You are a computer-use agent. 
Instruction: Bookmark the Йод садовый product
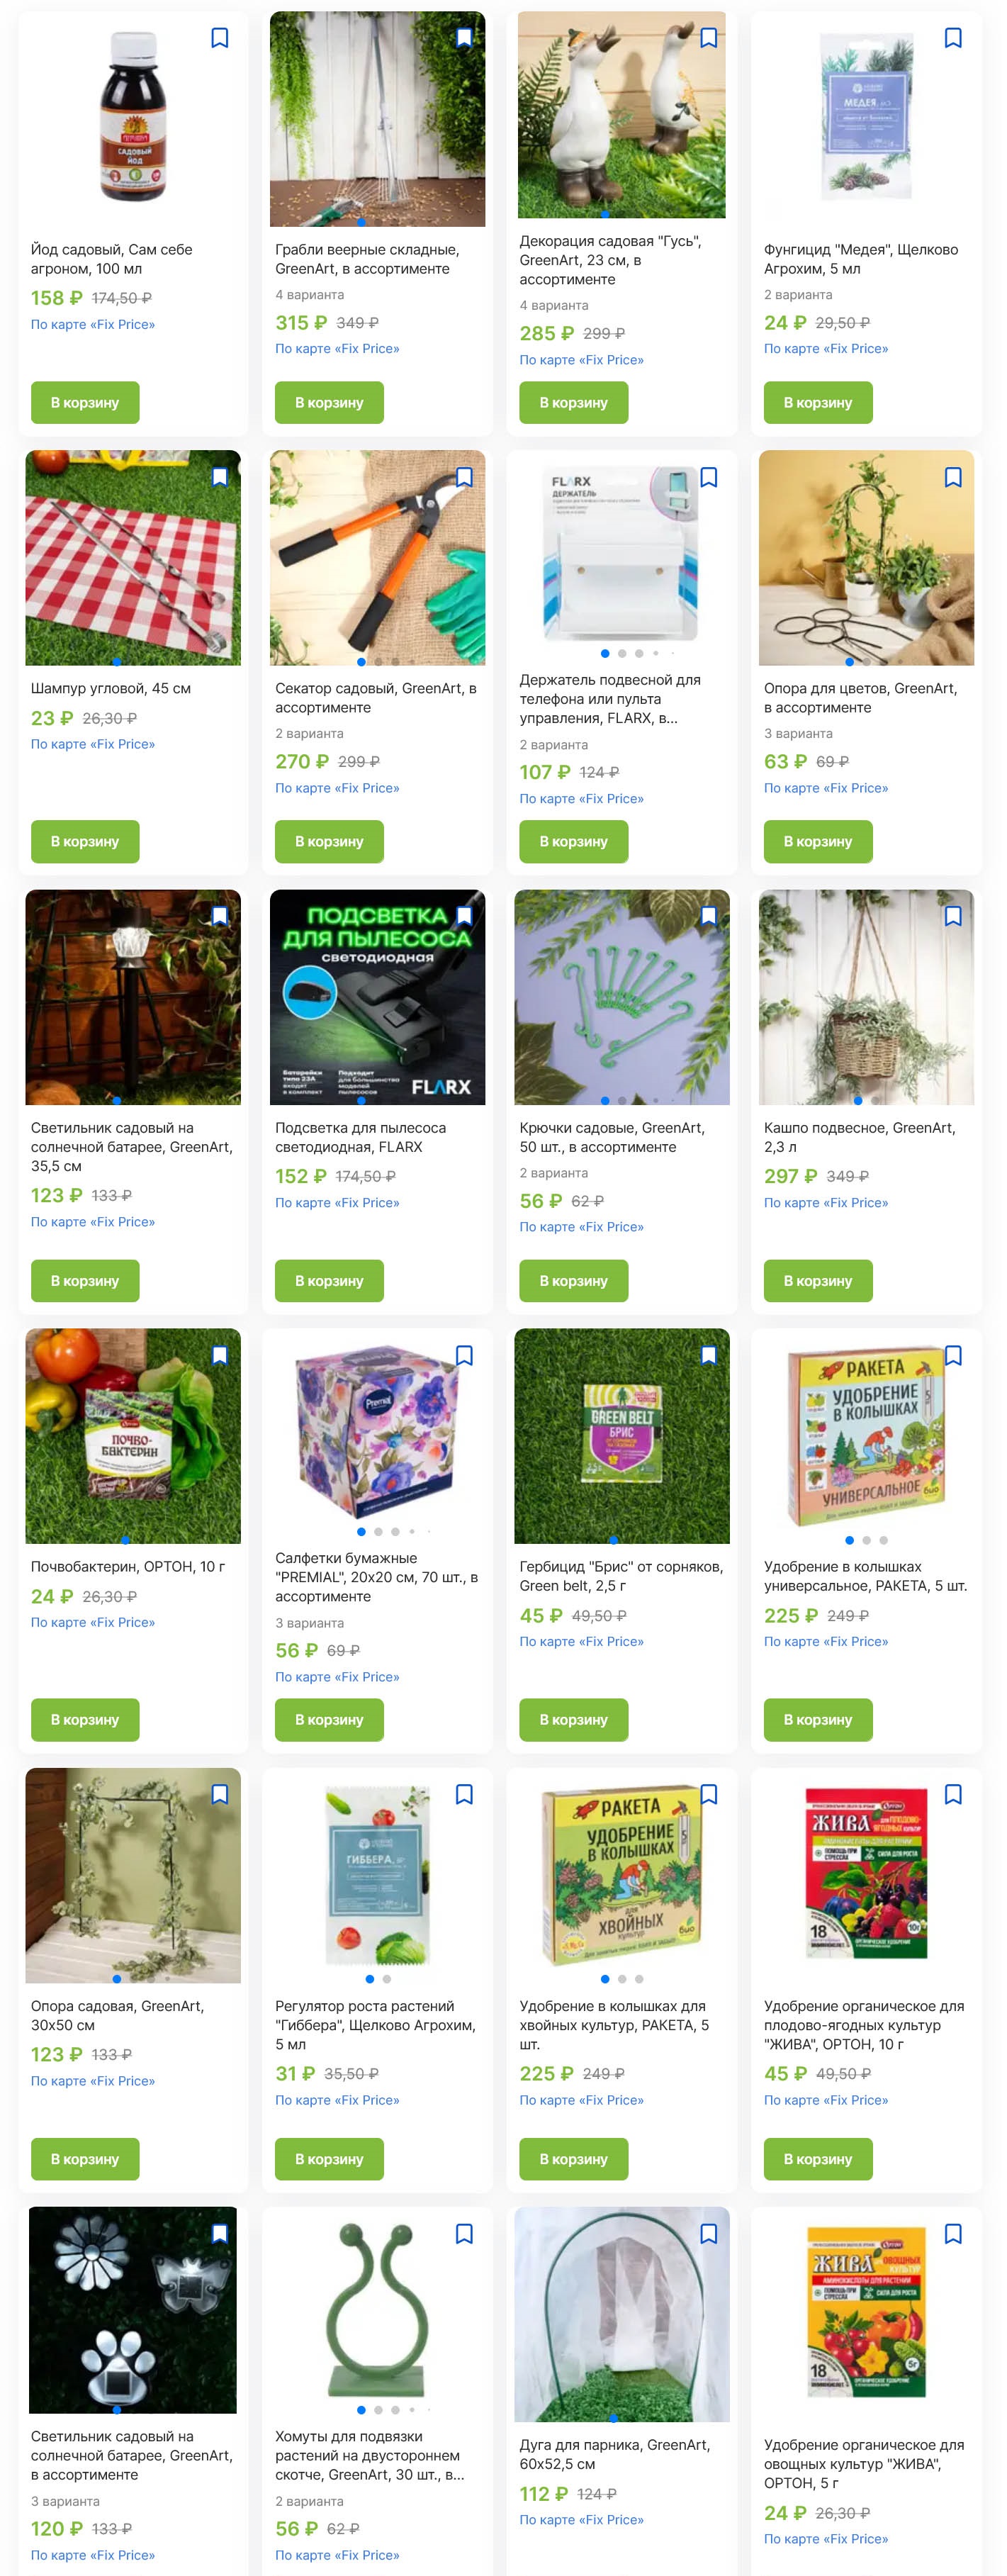[x=220, y=38]
